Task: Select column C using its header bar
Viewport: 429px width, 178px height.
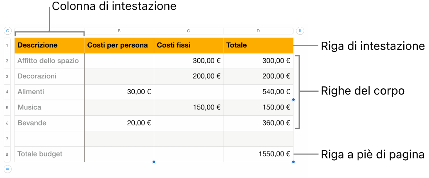Action: [189, 31]
